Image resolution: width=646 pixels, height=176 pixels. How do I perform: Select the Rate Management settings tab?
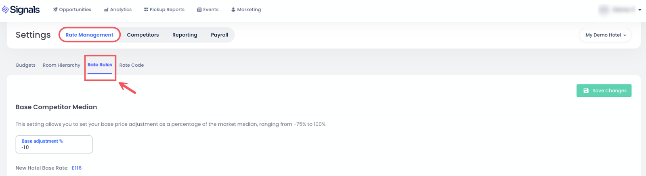(x=89, y=35)
